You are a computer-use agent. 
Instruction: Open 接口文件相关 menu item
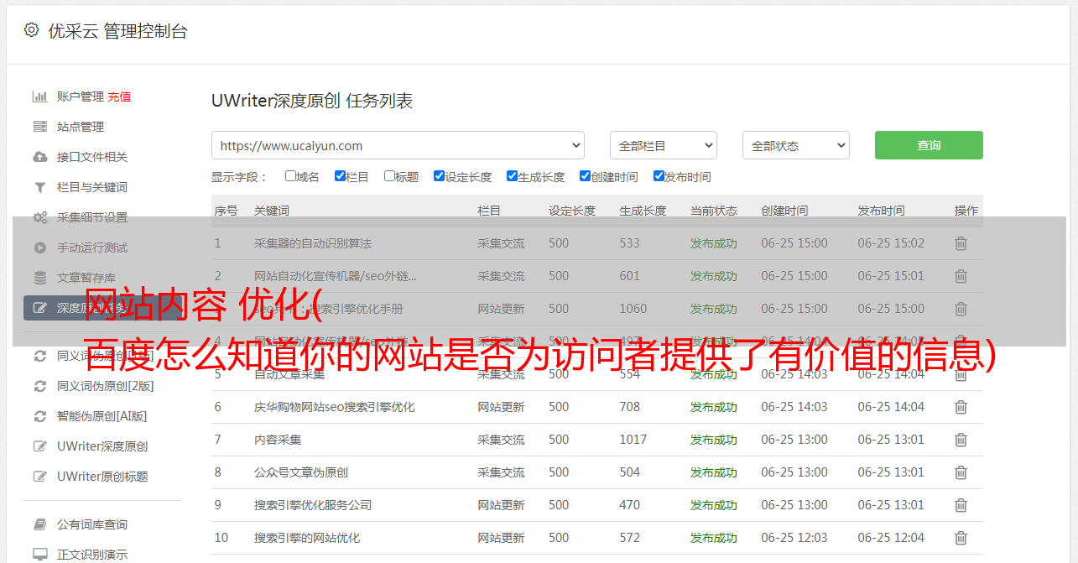(92, 157)
